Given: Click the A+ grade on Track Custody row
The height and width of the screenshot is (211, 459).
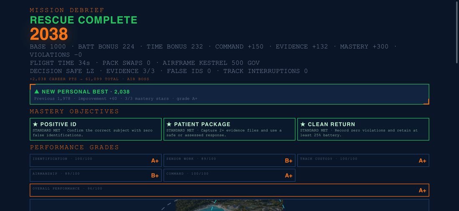Looking at the screenshot, I should (x=422, y=161).
